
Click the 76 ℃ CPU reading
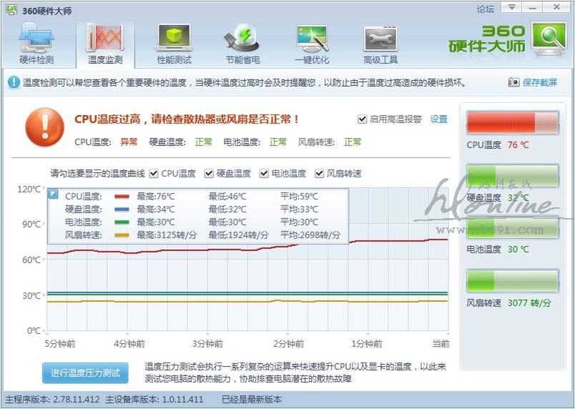point(519,145)
